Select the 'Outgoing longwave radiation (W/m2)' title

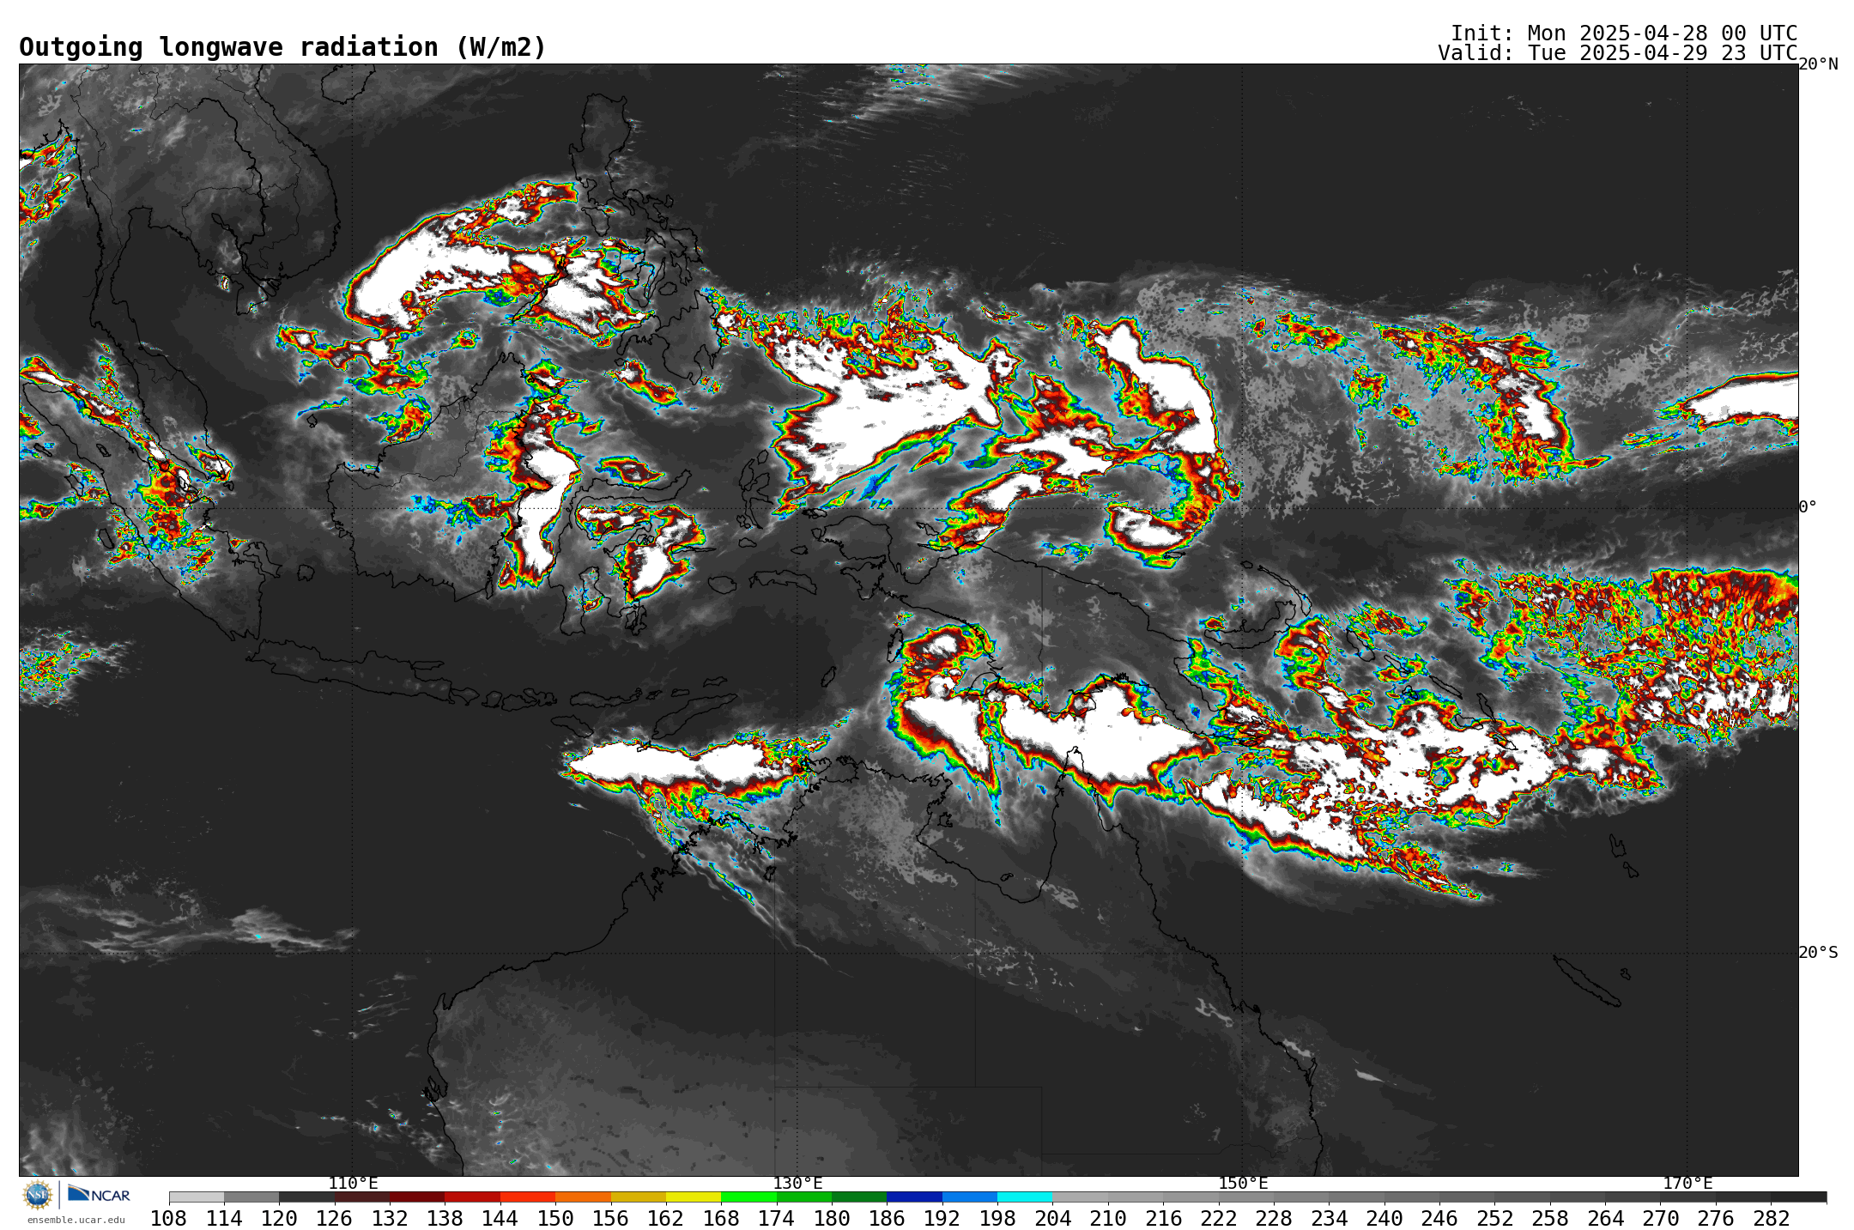click(282, 47)
